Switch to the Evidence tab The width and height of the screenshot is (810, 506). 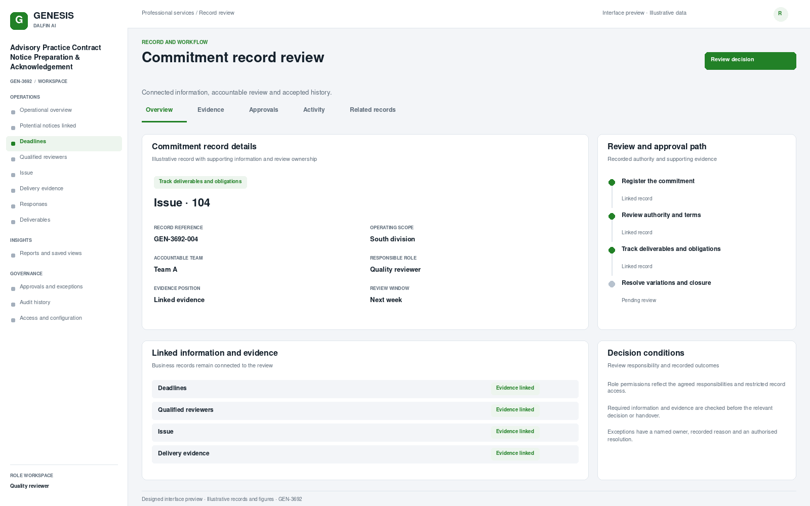point(211,110)
